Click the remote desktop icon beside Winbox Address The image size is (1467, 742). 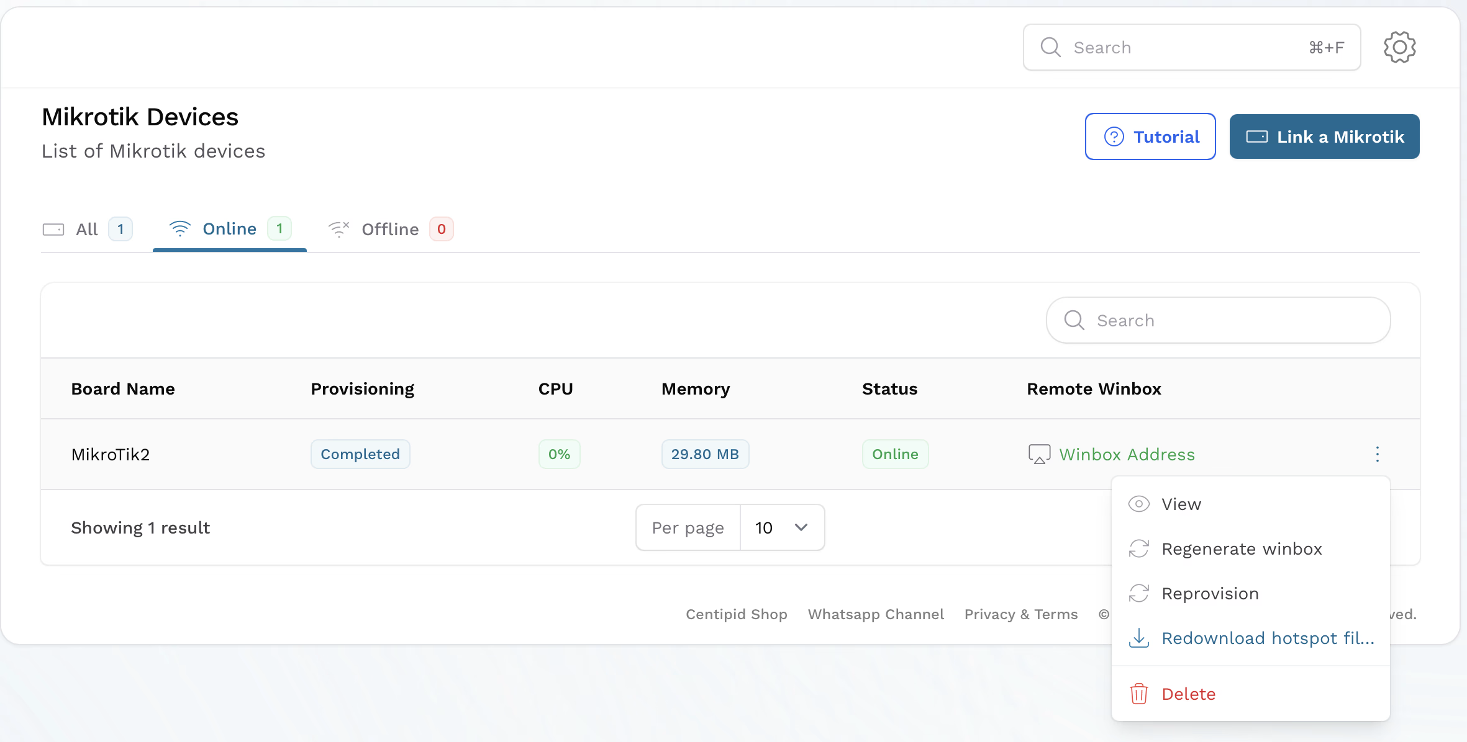pyautogui.click(x=1039, y=454)
